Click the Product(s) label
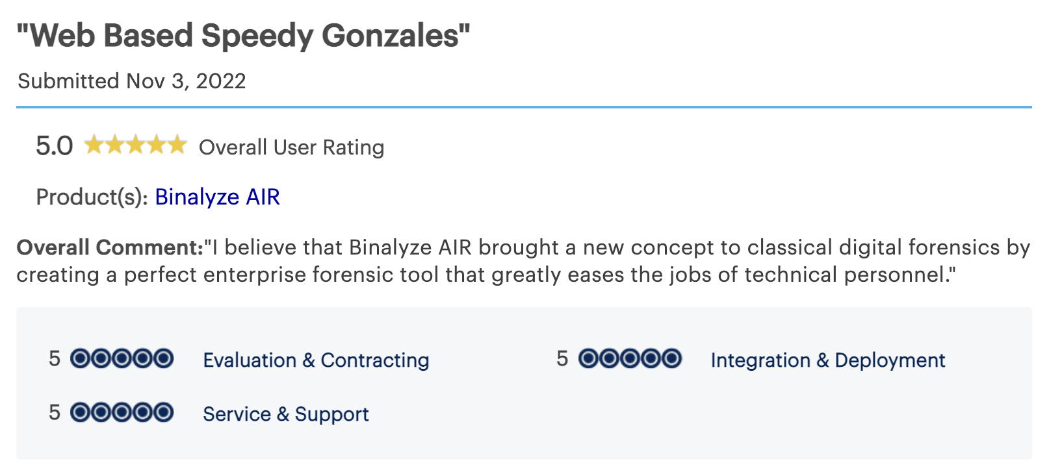Image resolution: width=1049 pixels, height=474 pixels. [x=92, y=197]
